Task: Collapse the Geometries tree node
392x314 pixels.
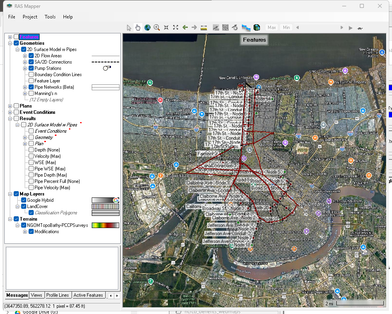Action: click(x=10, y=43)
